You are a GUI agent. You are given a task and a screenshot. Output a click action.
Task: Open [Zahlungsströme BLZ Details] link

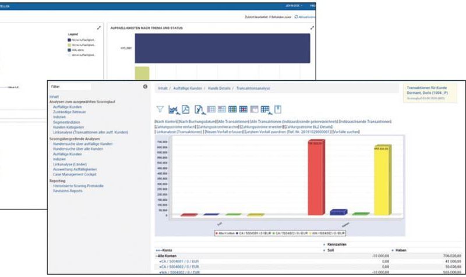pos(309,127)
